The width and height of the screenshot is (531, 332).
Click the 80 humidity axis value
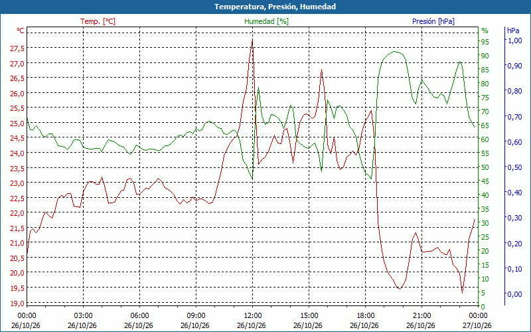click(x=485, y=84)
